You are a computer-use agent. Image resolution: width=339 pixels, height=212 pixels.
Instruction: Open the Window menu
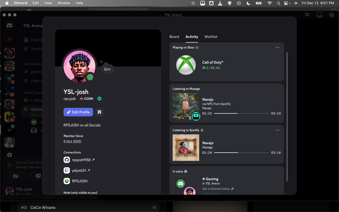coord(64,3)
